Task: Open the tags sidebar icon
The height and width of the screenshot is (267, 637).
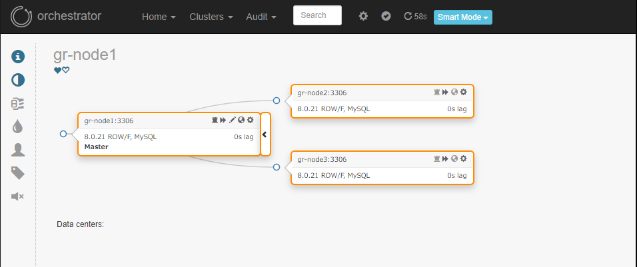Action: [x=18, y=173]
